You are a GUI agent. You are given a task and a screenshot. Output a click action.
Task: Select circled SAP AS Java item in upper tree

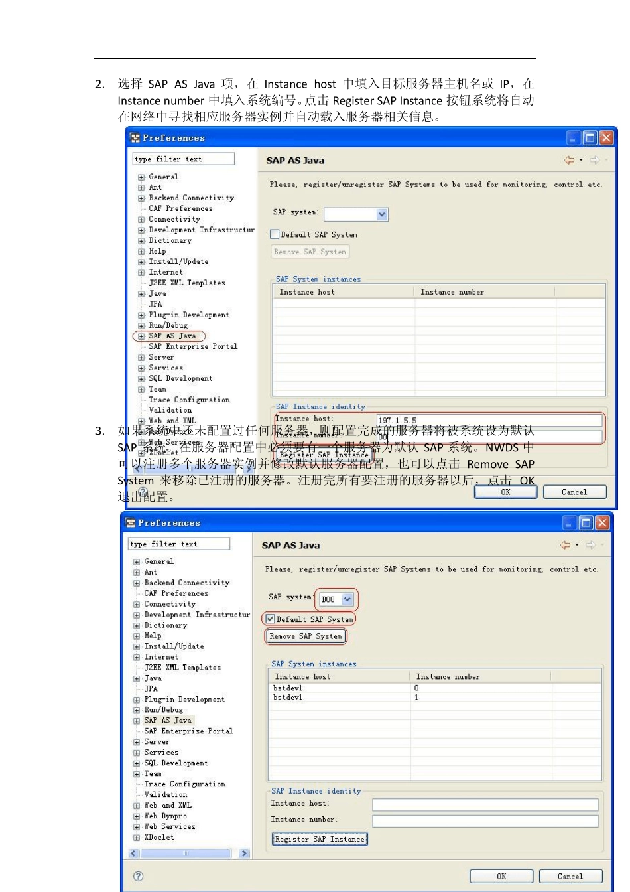(x=172, y=336)
